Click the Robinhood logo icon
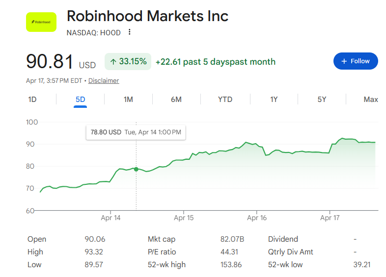Image resolution: width=386 pixels, height=277 pixels. (x=41, y=22)
